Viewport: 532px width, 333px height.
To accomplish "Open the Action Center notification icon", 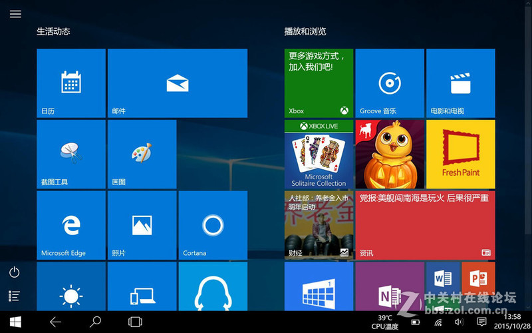I will pyautogui.click(x=481, y=322).
